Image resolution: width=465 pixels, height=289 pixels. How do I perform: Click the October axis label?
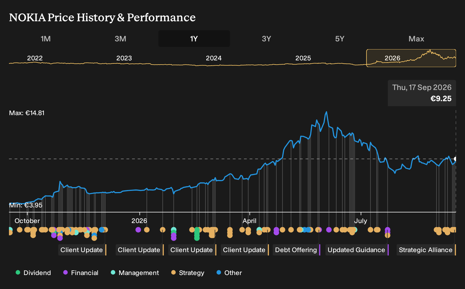point(27,221)
